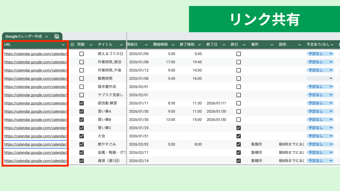The height and width of the screenshot is (191, 340).
Task: Open the calendar URL link for 燃えるゴミの日
Action: pos(36,54)
